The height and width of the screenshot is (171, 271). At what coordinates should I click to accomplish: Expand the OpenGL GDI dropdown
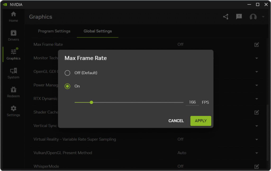(257, 72)
